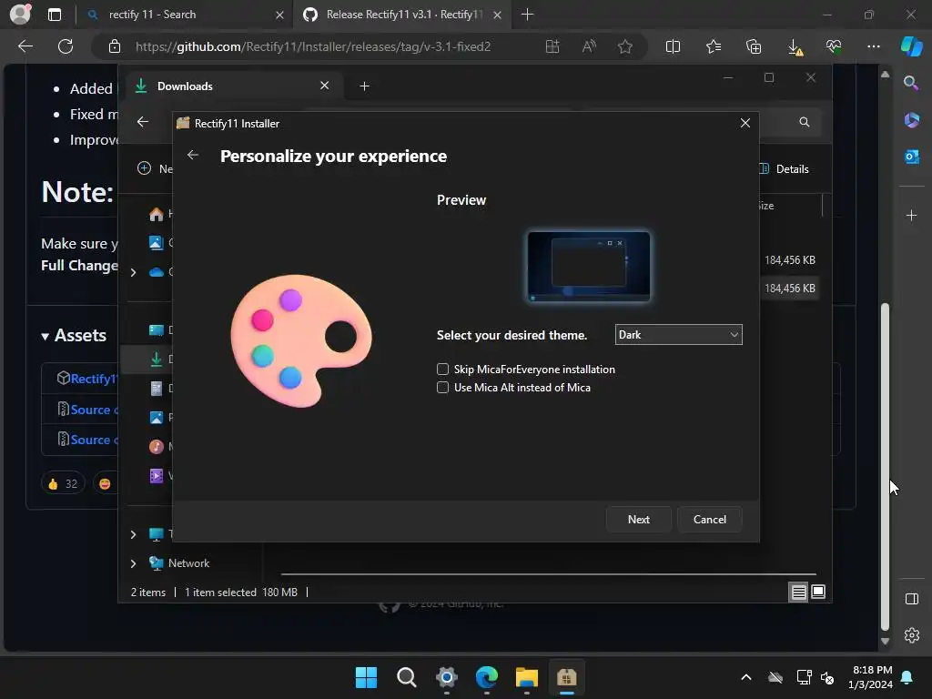This screenshot has width=932, height=699.
Task: Add a new File Explorer tab
Action: (x=364, y=86)
